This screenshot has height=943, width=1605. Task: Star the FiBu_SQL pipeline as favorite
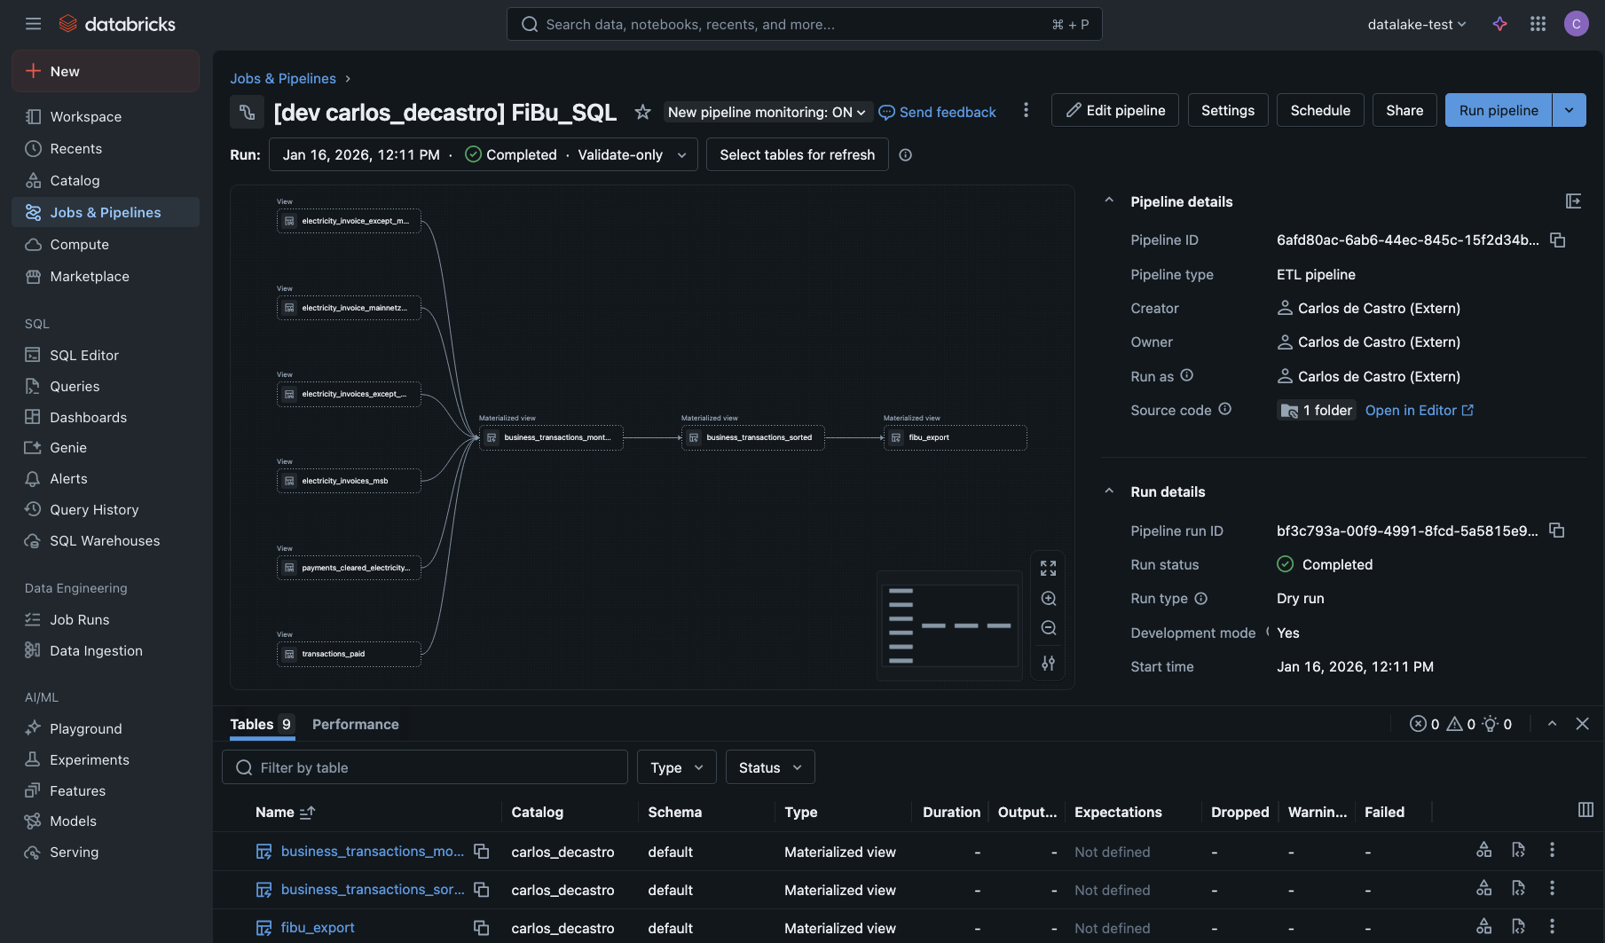click(642, 112)
